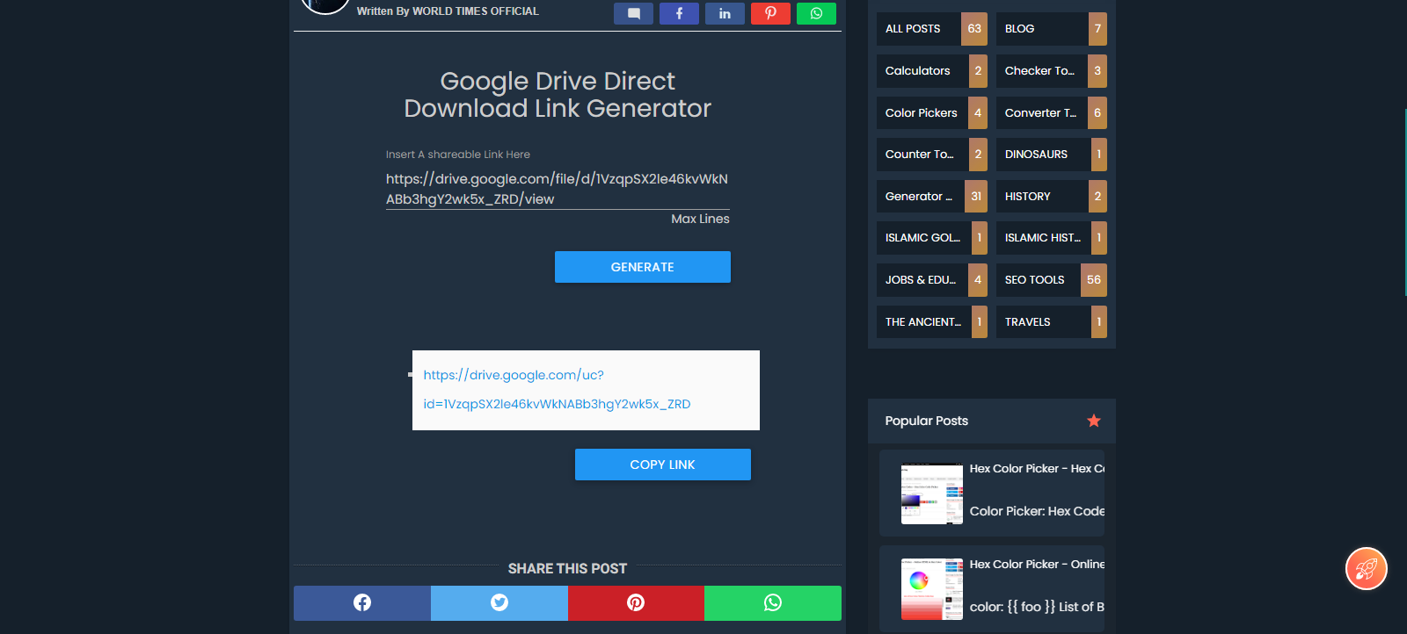Open the Calculators category
The width and height of the screenshot is (1407, 634).
point(932,71)
